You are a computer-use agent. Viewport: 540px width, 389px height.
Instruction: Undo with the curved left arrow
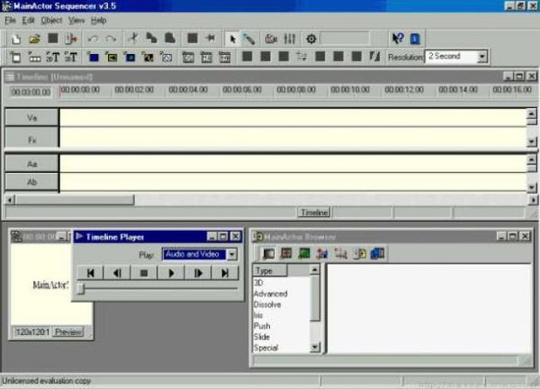pos(93,39)
